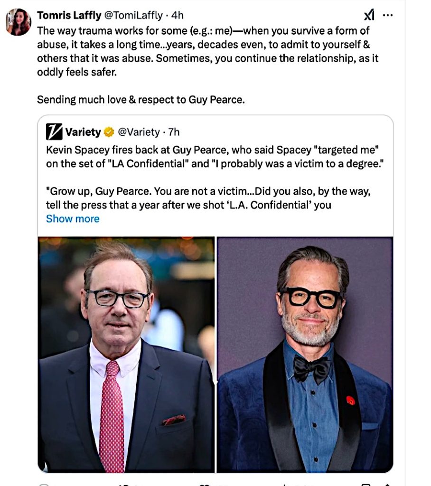Open the quoted text starting 'Kevin Spacey fires back'
The image size is (431, 486).
[214, 157]
